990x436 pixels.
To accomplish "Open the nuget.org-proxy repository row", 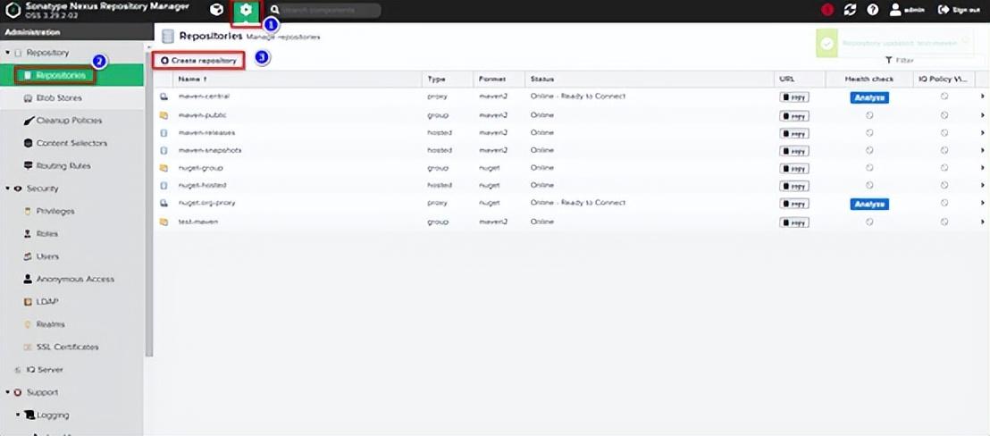I will pos(572,203).
